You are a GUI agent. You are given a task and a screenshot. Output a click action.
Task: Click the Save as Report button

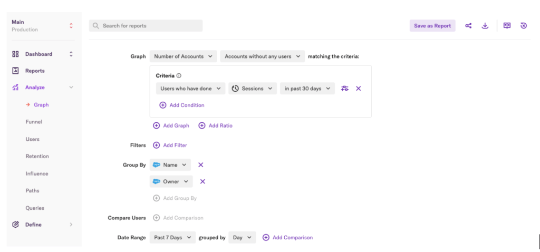432,26
